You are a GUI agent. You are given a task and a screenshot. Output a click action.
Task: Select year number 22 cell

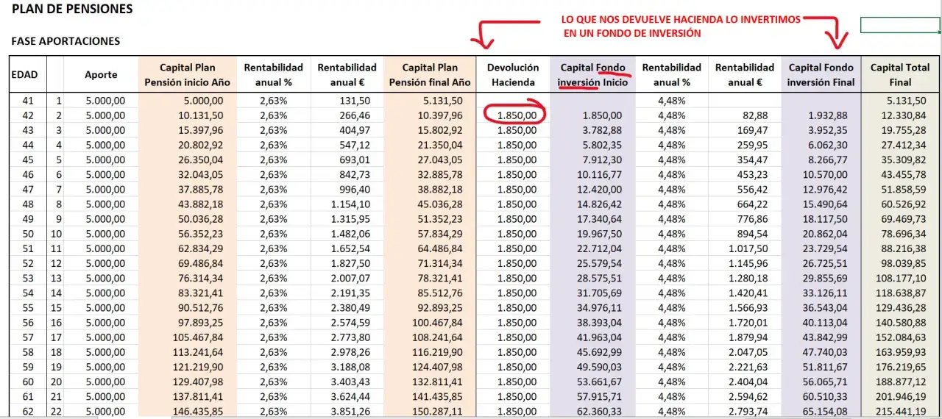click(57, 412)
